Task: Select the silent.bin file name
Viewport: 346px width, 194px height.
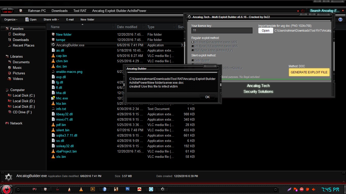Action: [63, 130]
